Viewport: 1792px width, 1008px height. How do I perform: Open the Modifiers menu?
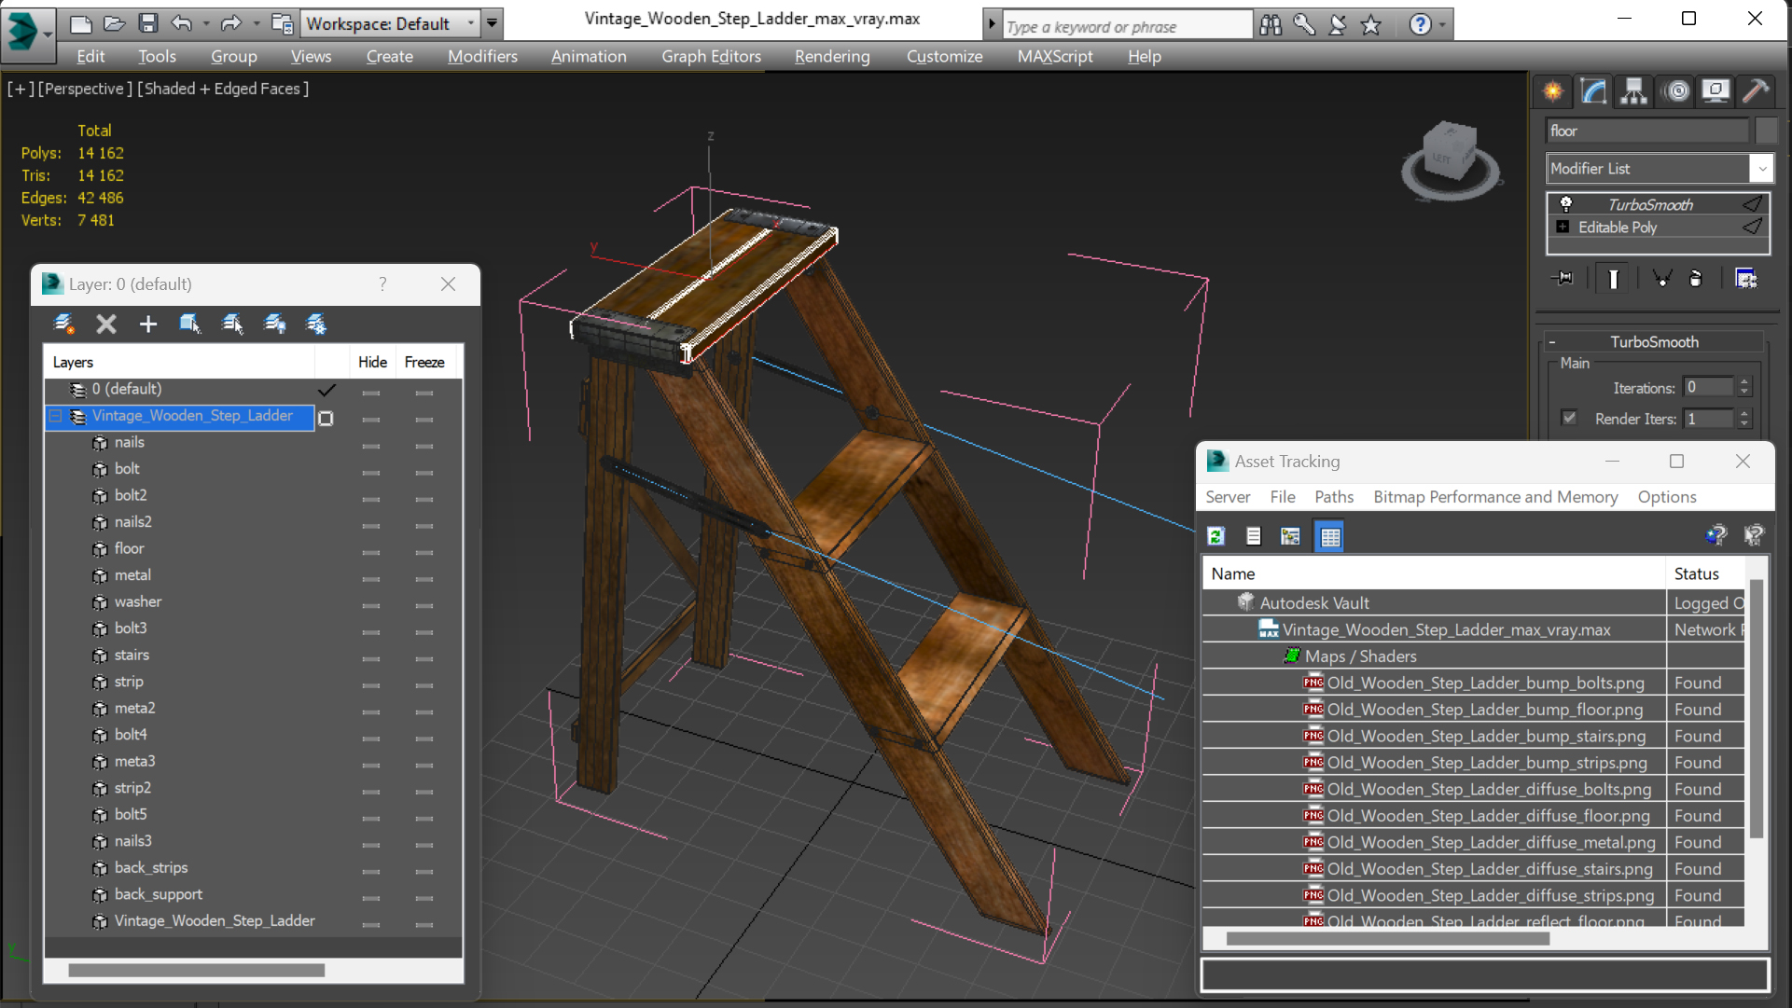482,57
